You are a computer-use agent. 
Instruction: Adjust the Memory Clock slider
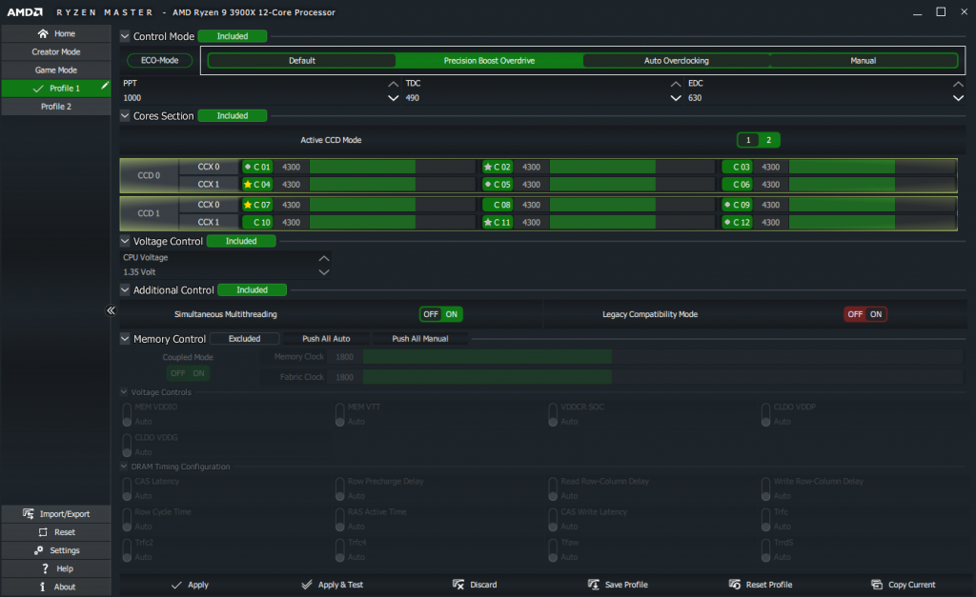(663, 357)
